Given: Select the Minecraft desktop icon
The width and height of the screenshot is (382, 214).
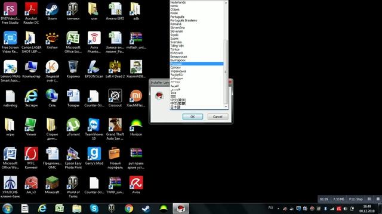Looking at the screenshot, I should click(52, 185).
